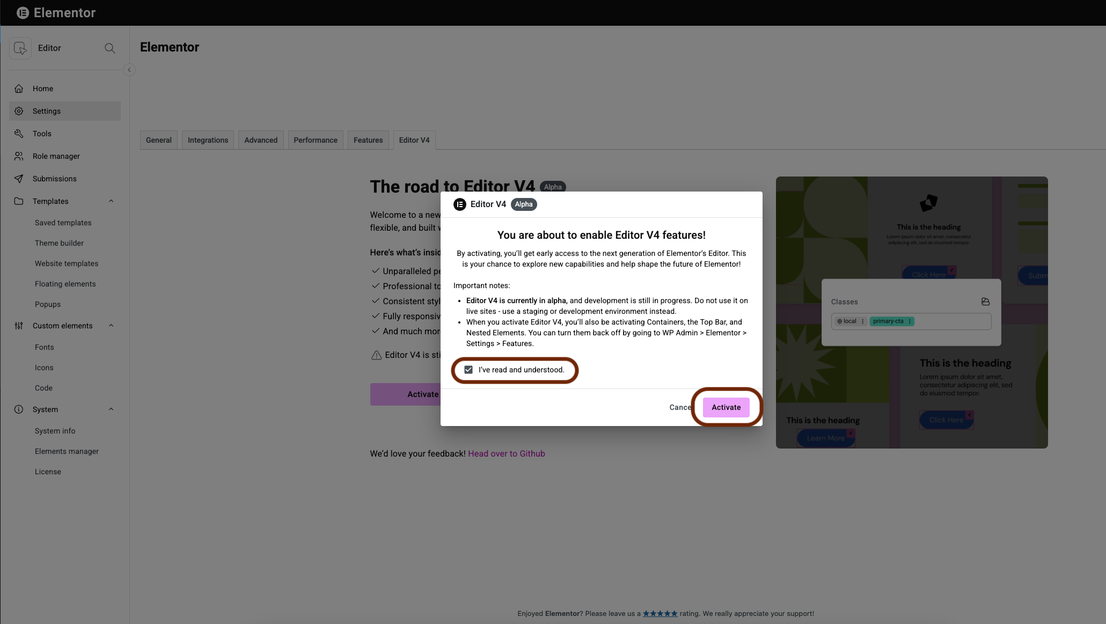The image size is (1106, 624).
Task: Collapse the System section chevron
Action: coord(111,409)
